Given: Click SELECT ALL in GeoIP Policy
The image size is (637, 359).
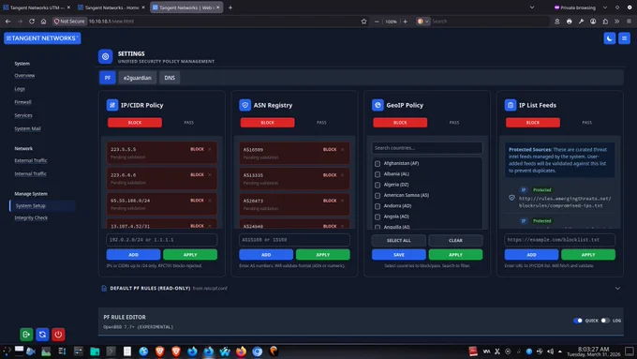Looking at the screenshot, I should pos(398,240).
